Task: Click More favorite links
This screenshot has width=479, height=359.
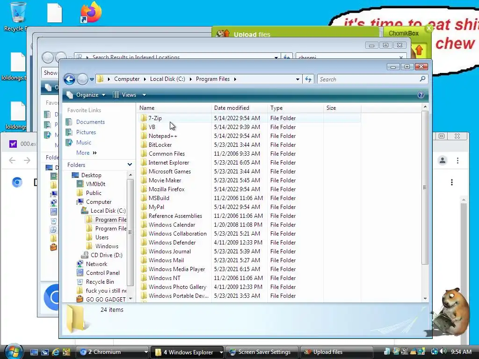Action: coord(87,153)
